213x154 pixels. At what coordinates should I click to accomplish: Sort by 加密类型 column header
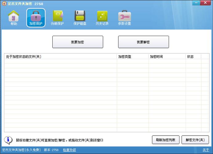click(133, 57)
